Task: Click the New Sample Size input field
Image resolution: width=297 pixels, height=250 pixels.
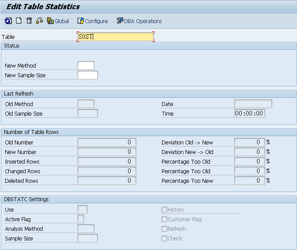Action: pos(88,75)
